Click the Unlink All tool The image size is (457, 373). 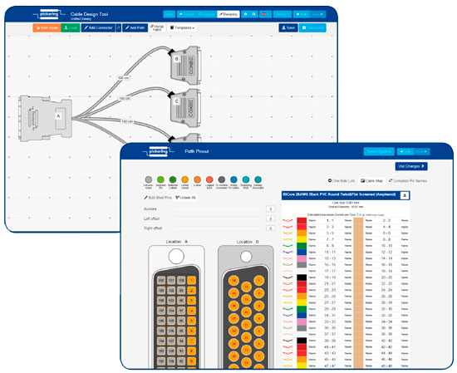[x=185, y=198]
